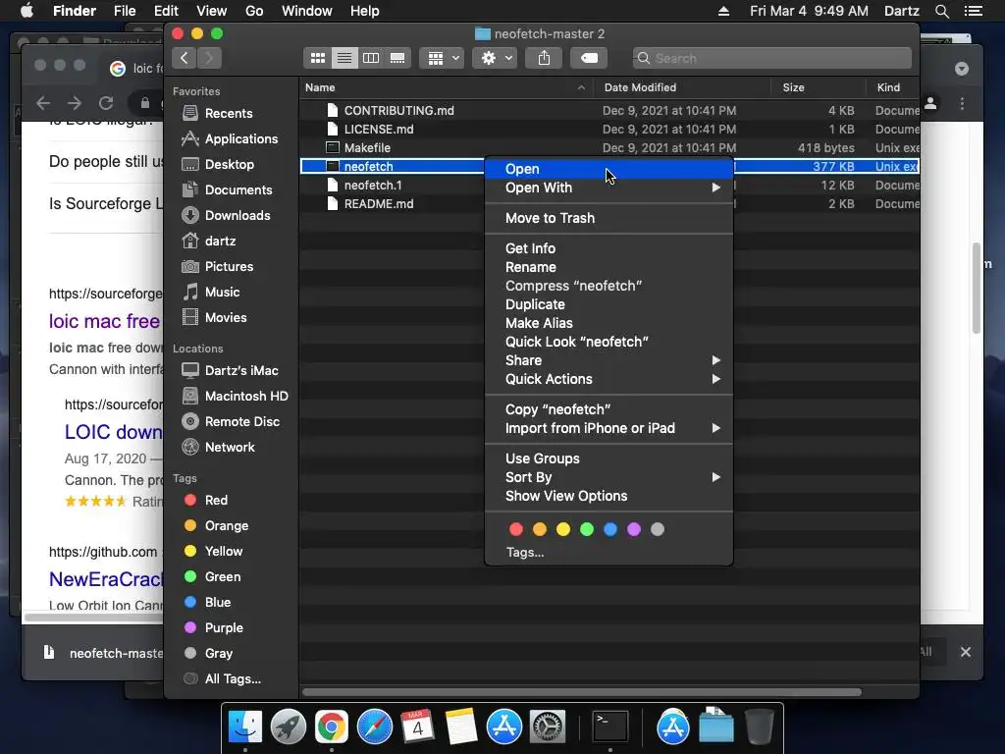Open Movies in Finder sidebar
1005x754 pixels.
(x=215, y=318)
